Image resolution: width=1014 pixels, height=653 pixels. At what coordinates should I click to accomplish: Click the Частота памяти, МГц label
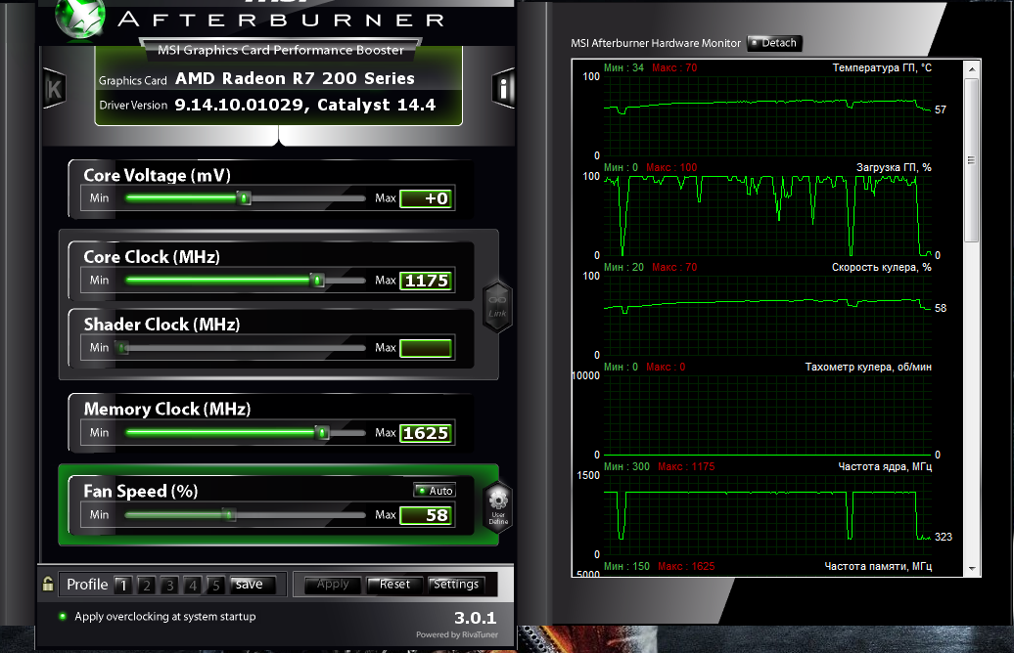(x=878, y=566)
